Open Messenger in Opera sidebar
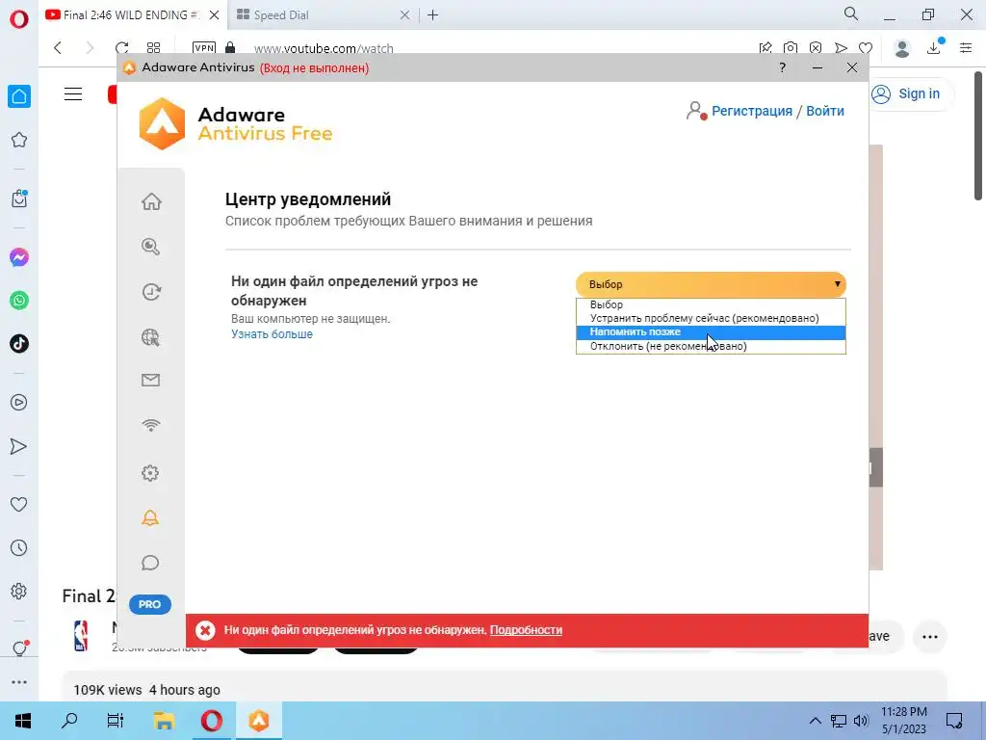Viewport: 986px width, 740px height. [x=19, y=257]
